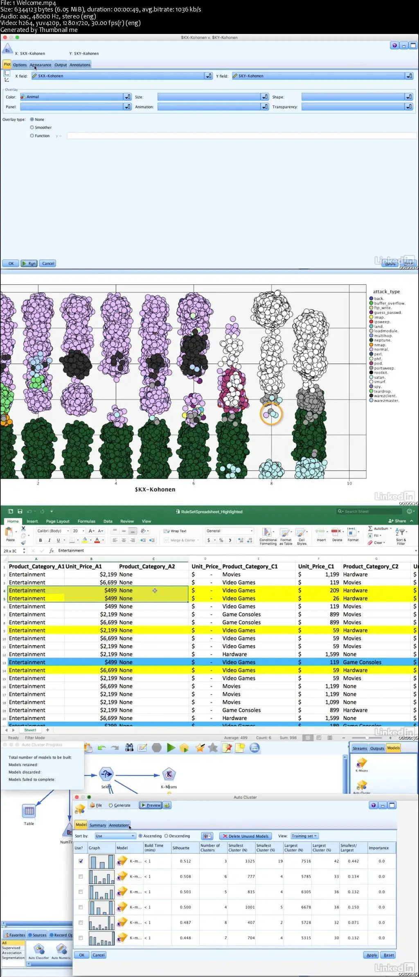The image size is (419, 977).
Task: Click Delete Unused Models button
Action: (245, 836)
